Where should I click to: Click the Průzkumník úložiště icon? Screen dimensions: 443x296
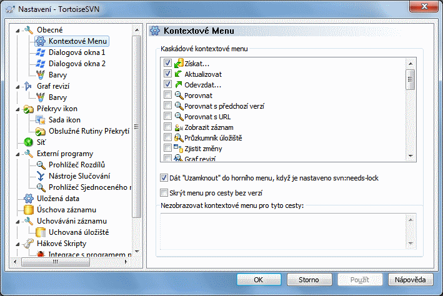click(x=179, y=138)
